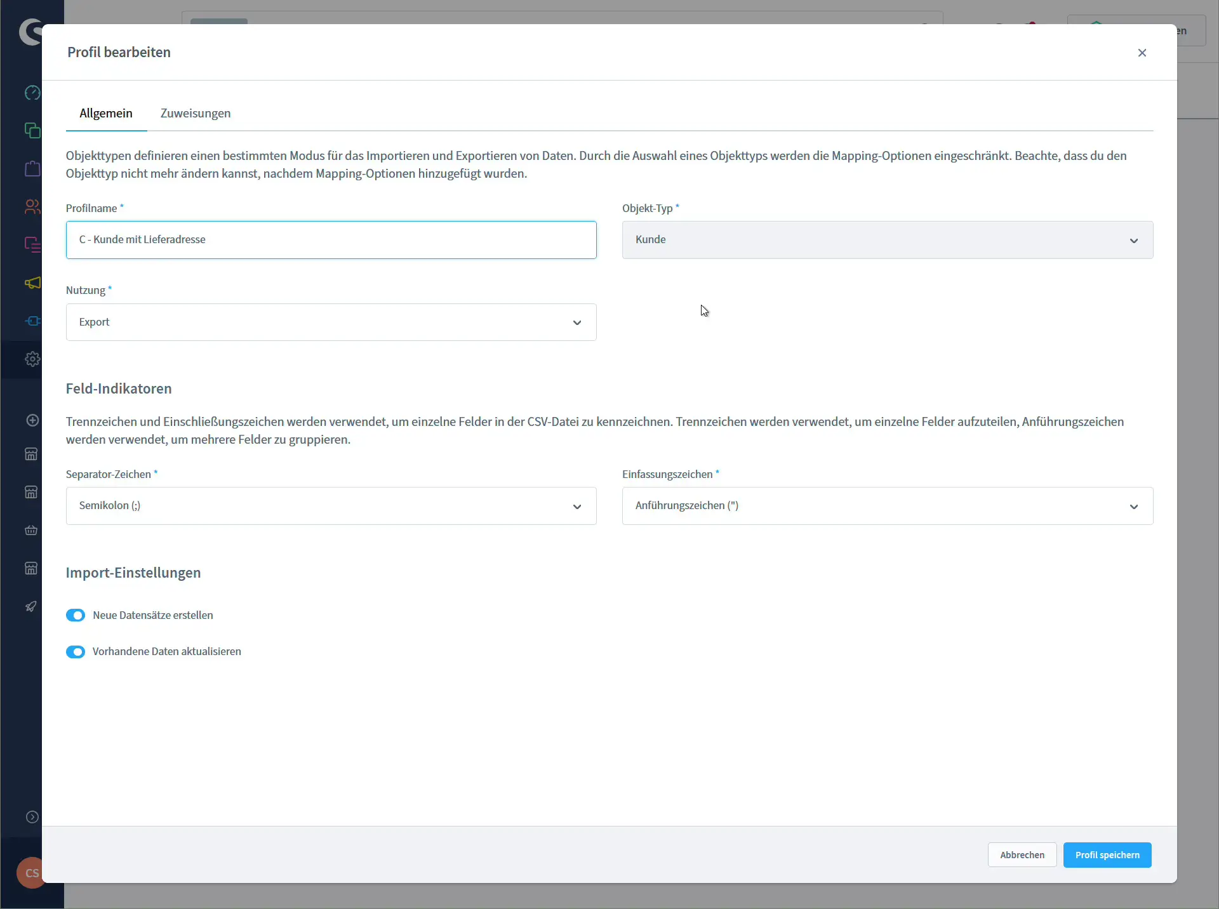
Task: Open the dashboard via the speedometer icon
Action: (32, 93)
